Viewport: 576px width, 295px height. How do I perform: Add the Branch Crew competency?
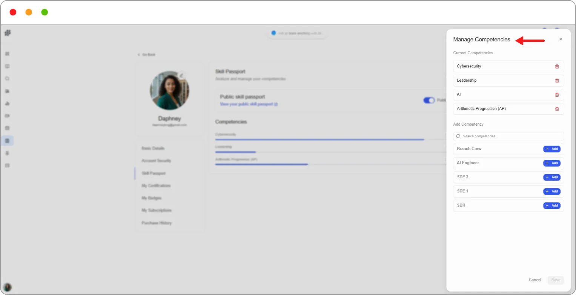(552, 149)
